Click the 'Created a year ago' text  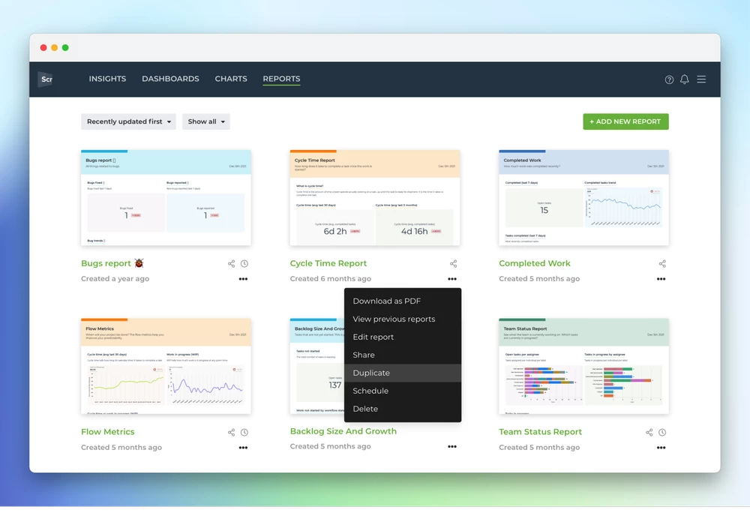point(115,279)
